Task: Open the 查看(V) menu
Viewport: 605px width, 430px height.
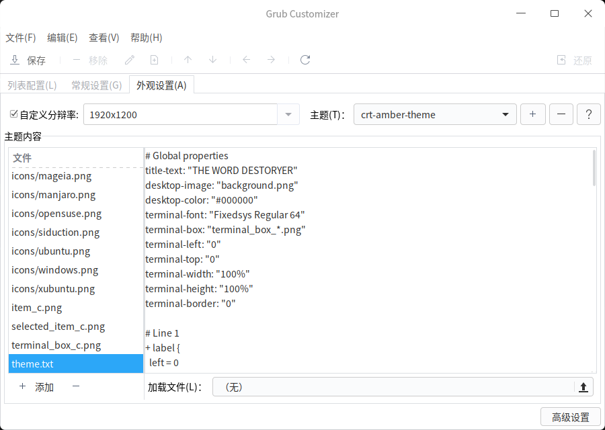Action: pos(104,38)
